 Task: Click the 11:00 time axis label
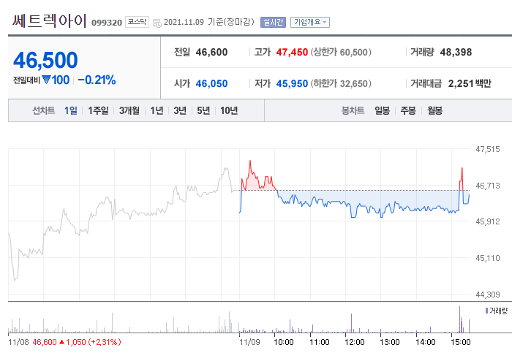(320, 342)
